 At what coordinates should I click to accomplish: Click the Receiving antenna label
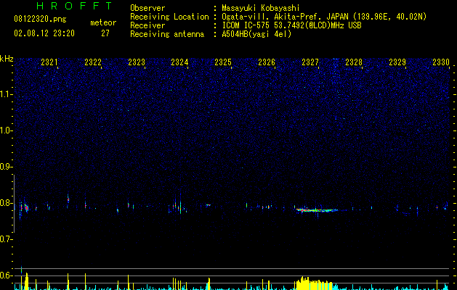(x=167, y=34)
